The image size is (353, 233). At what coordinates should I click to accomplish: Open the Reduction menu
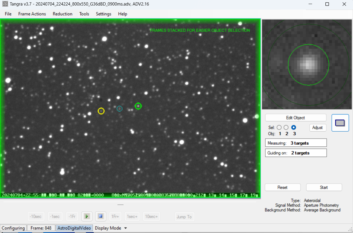pyautogui.click(x=62, y=14)
